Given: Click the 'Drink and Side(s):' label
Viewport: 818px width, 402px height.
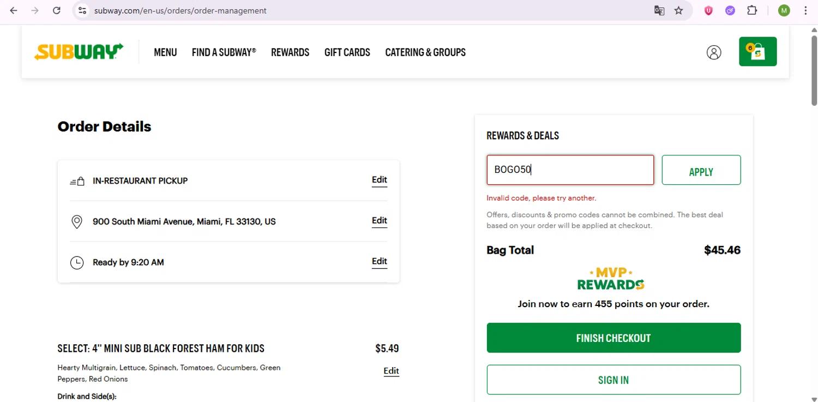Looking at the screenshot, I should pyautogui.click(x=87, y=397).
